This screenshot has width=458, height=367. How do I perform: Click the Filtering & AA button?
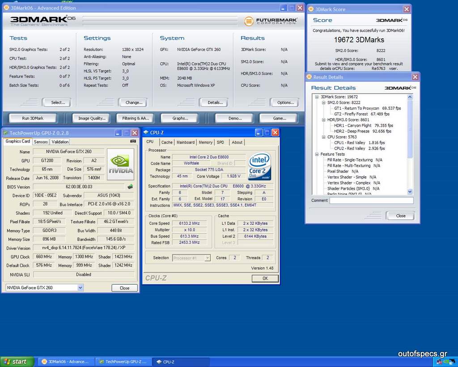click(136, 118)
